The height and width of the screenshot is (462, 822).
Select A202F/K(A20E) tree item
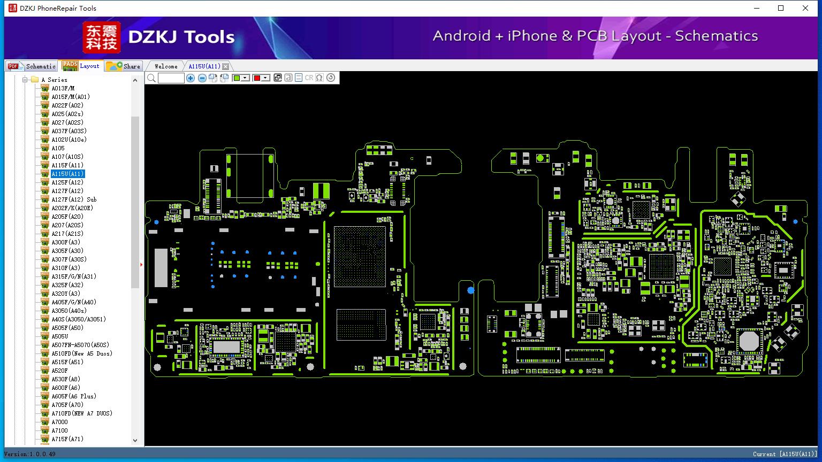pyautogui.click(x=72, y=208)
